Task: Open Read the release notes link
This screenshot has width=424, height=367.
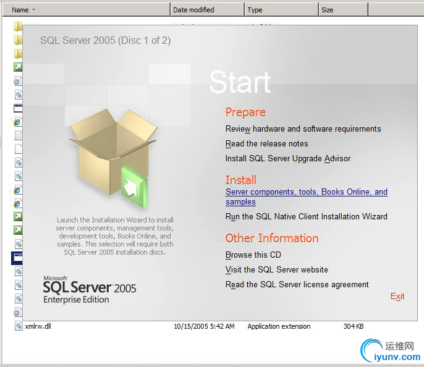Action: point(266,143)
